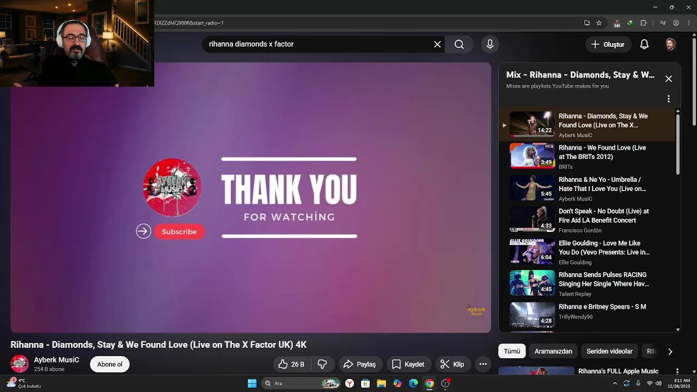The image size is (697, 392).
Task: Dislike the video with thumbs-down button
Action: (x=322, y=364)
